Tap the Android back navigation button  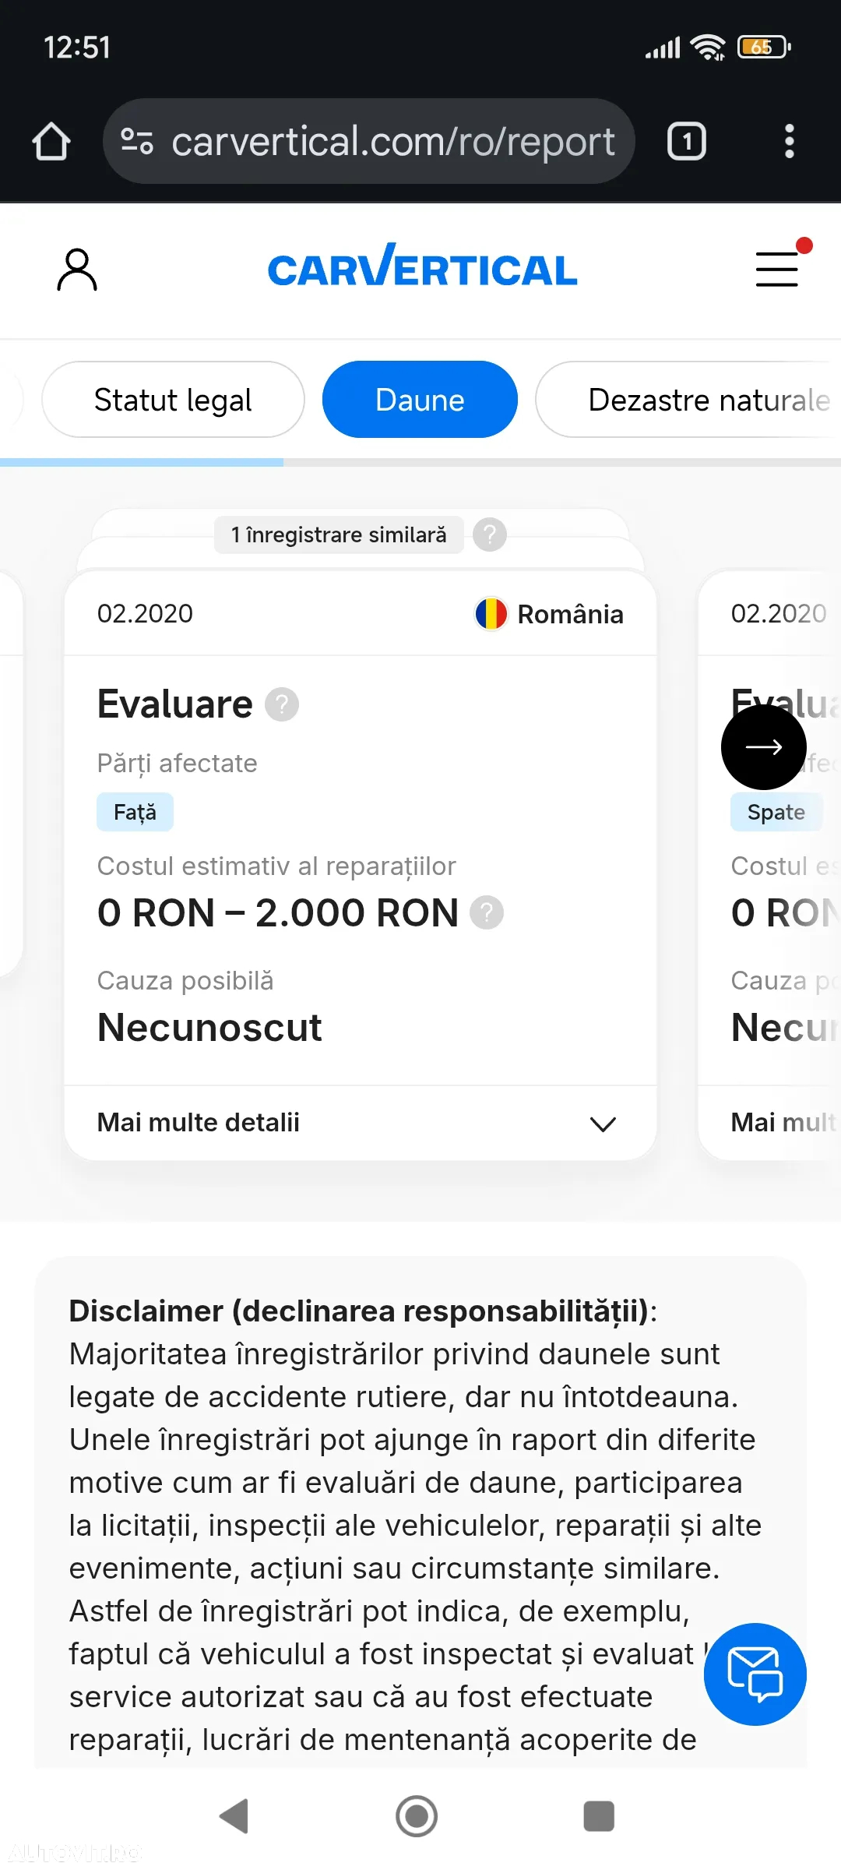tap(234, 1816)
